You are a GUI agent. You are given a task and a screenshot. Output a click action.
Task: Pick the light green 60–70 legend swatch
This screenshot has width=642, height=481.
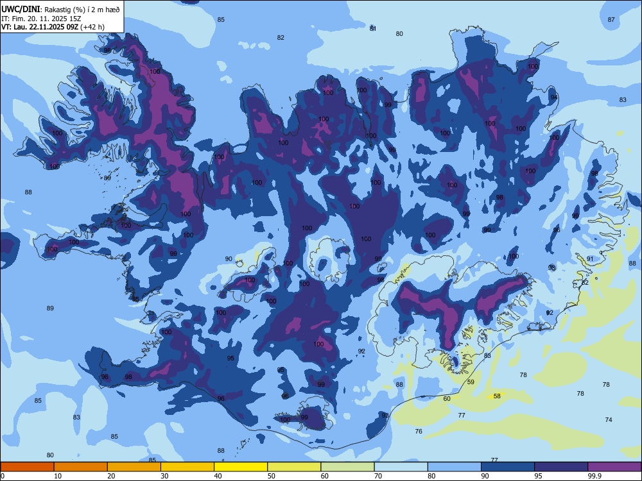coord(347,467)
